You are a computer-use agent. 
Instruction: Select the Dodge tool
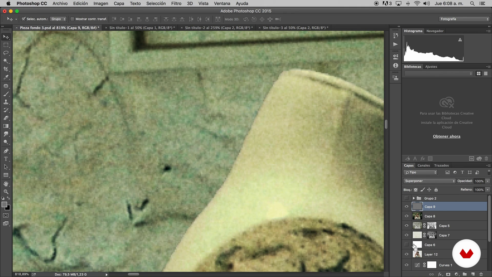[x=6, y=142]
